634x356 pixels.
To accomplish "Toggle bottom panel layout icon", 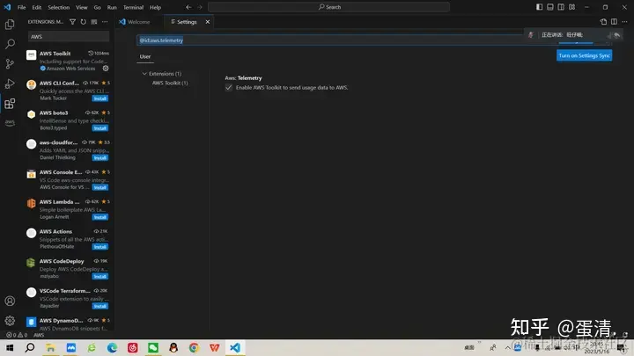I will click(x=550, y=7).
